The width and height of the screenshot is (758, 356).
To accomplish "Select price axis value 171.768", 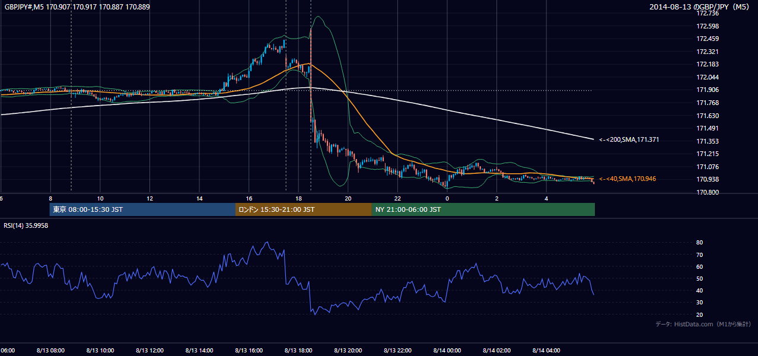I will [x=708, y=103].
